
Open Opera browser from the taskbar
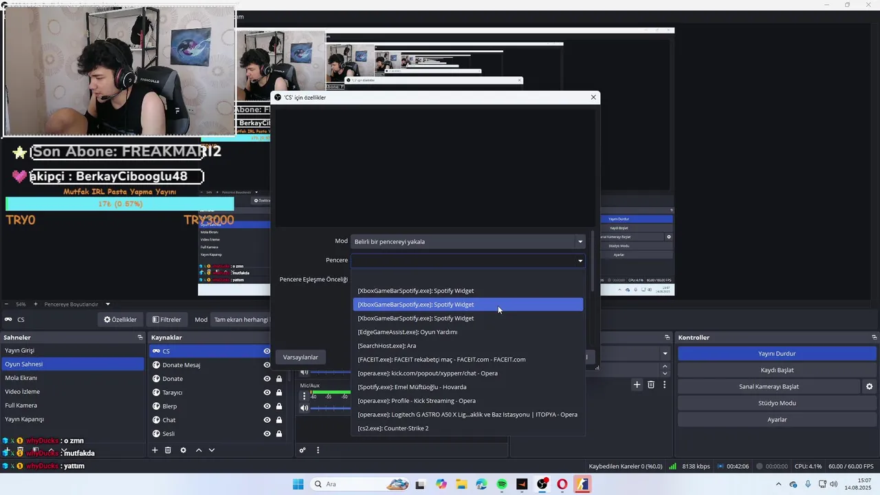pyautogui.click(x=562, y=484)
